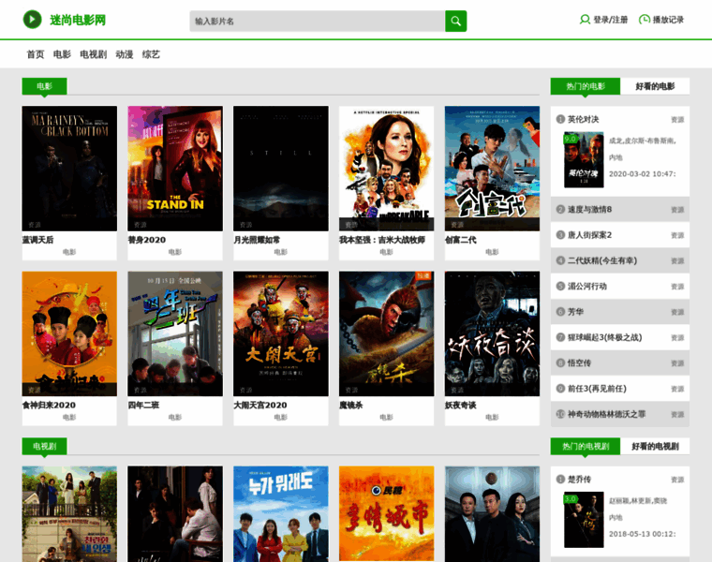Open the Unbreakable Kimmy Schmidt poster
The height and width of the screenshot is (562, 712).
click(x=386, y=169)
